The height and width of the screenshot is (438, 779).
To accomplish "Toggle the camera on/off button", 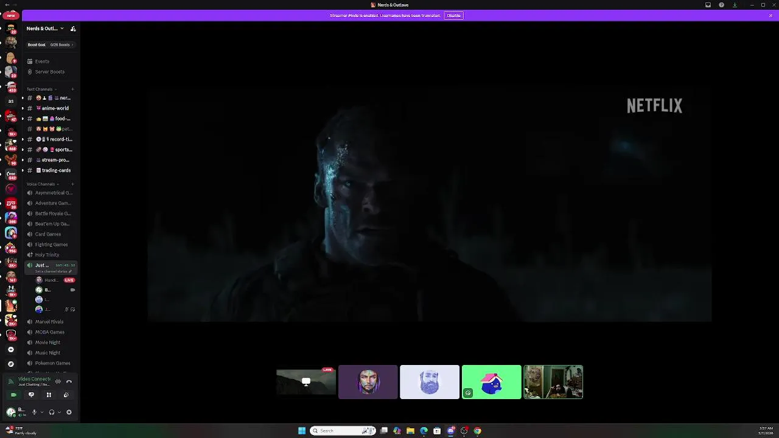I will pyautogui.click(x=13, y=395).
